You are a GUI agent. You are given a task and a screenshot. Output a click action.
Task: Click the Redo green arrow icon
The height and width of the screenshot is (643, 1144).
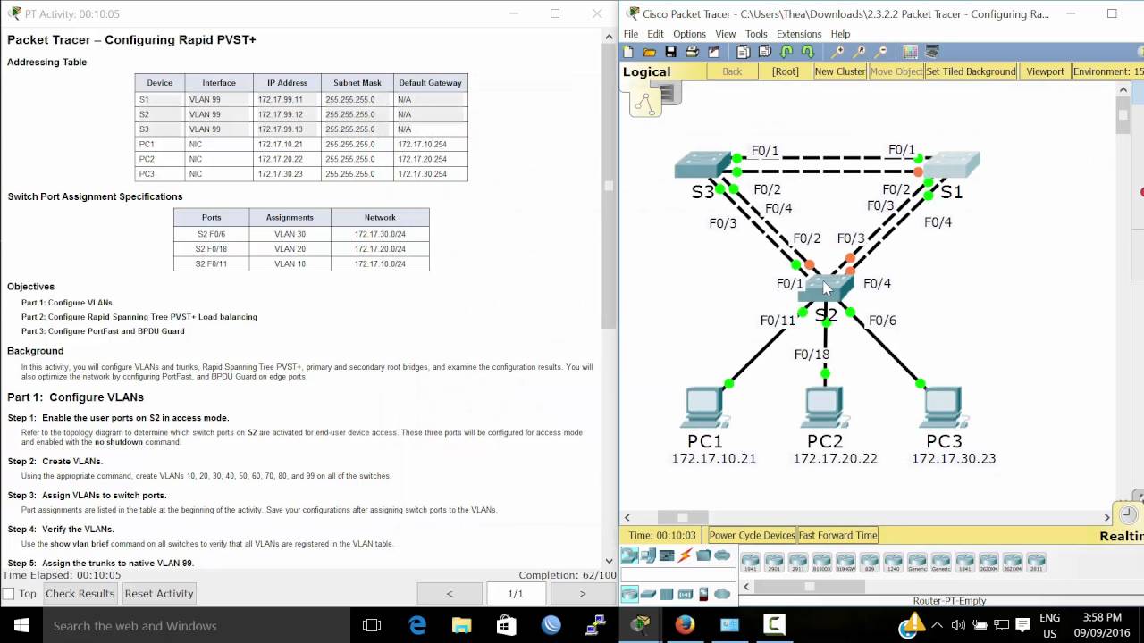pyautogui.click(x=808, y=52)
